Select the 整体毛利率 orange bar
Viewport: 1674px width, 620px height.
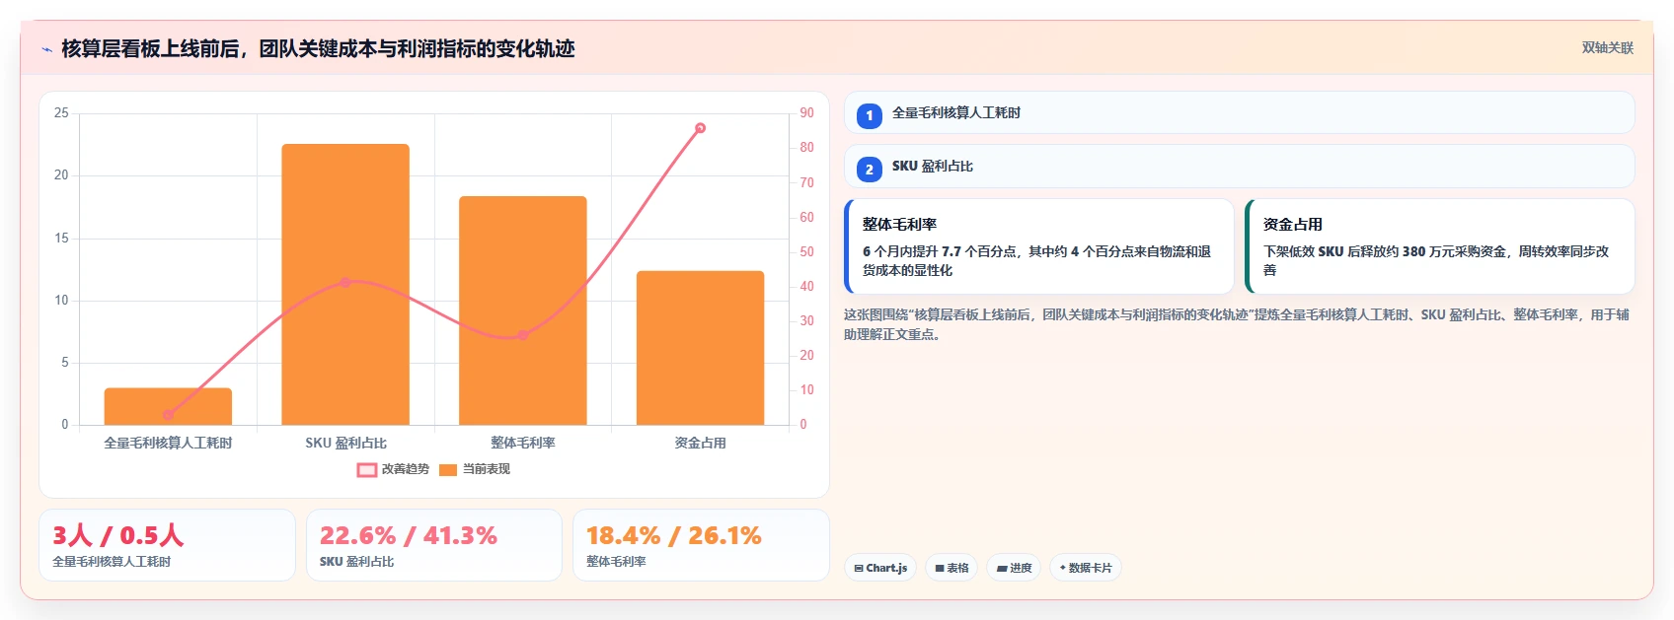(x=523, y=310)
